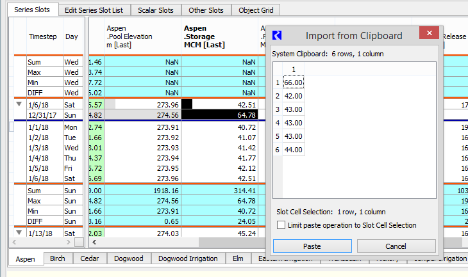Select column 1 header in clipboard preview
The width and height of the screenshot is (468, 277).
click(294, 69)
